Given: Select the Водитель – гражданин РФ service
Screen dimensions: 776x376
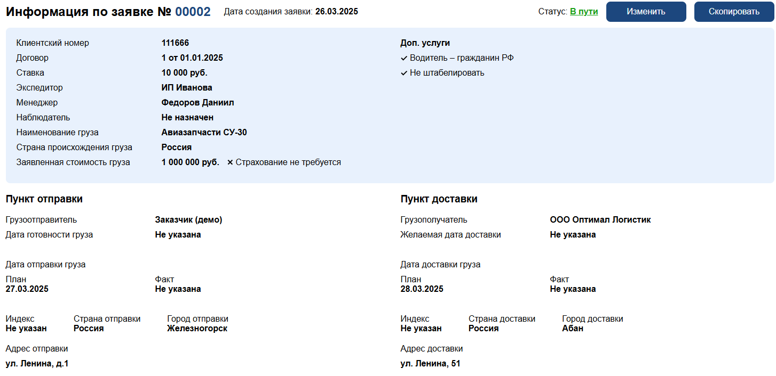Looking at the screenshot, I should tap(462, 58).
